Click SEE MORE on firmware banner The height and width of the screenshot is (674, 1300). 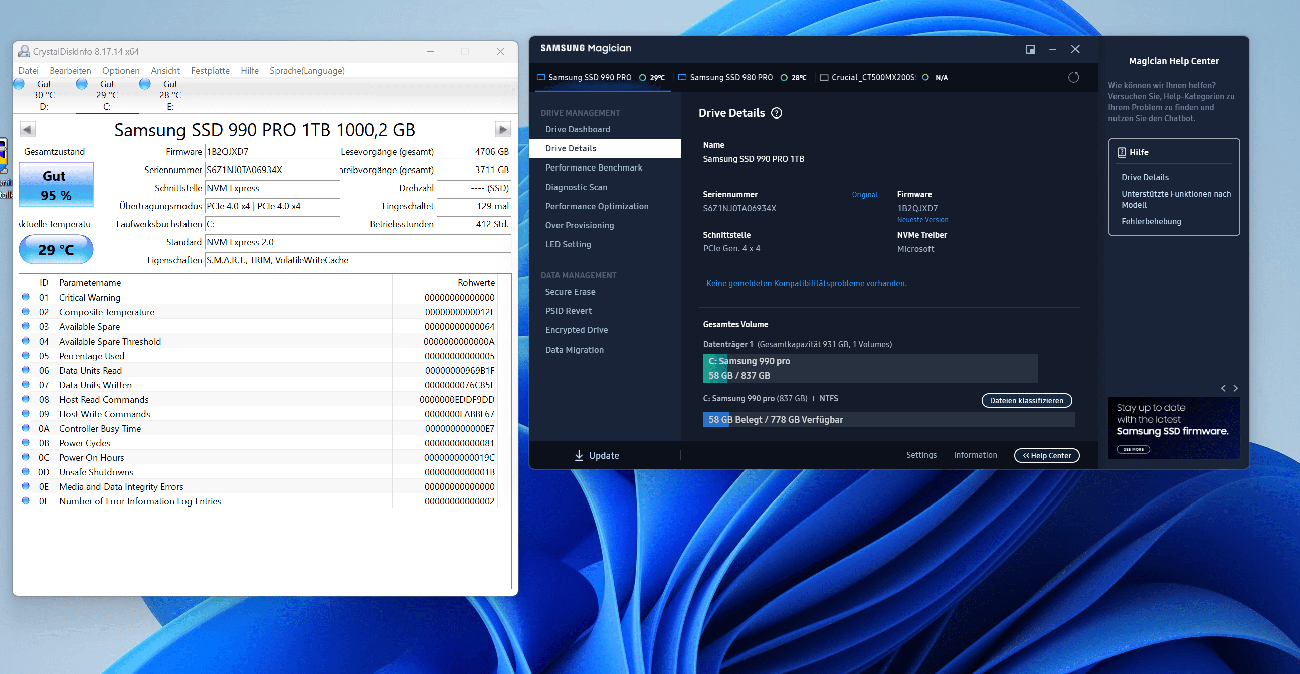point(1133,449)
